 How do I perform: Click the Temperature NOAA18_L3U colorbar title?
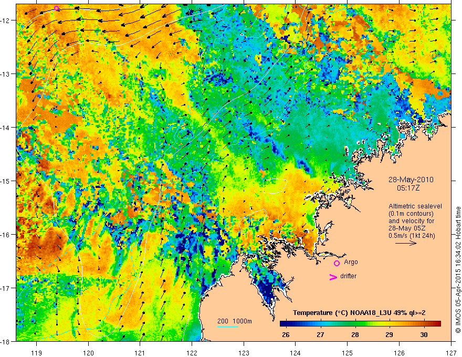point(359,313)
